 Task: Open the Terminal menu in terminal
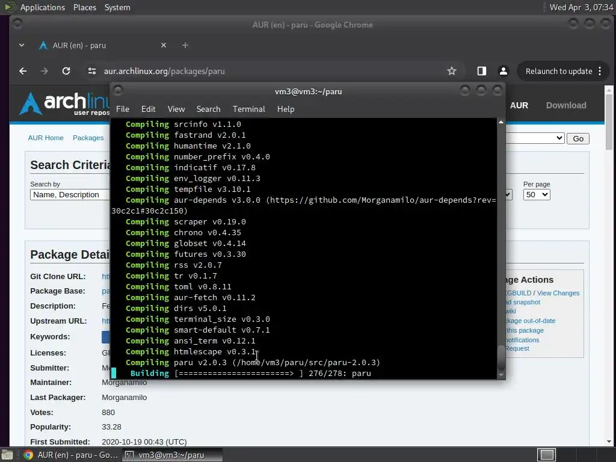click(x=248, y=109)
